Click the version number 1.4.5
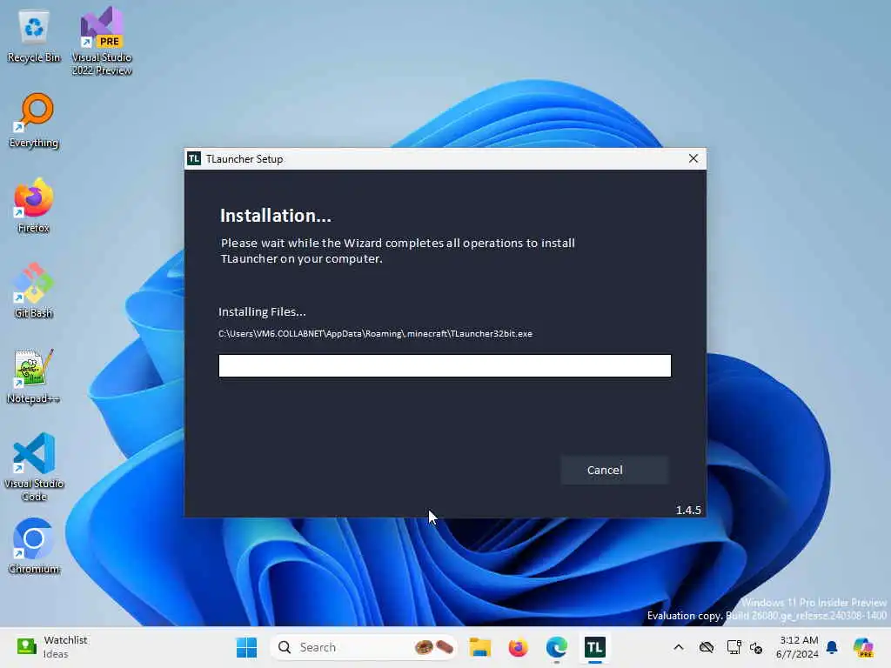 point(688,510)
